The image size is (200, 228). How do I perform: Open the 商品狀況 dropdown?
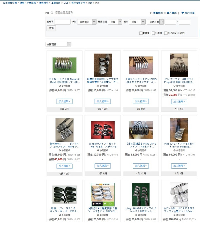click(x=115, y=22)
